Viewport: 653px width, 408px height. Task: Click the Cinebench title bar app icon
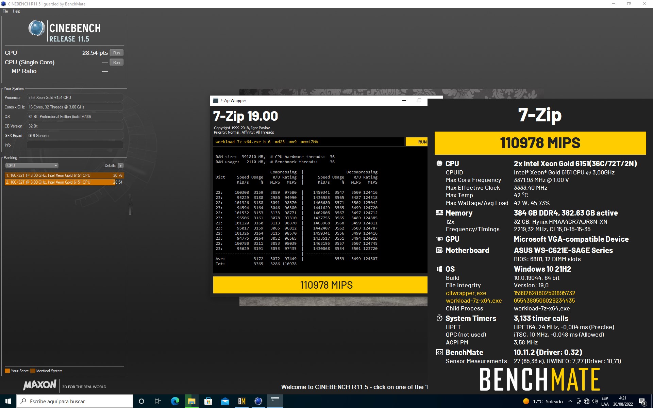pyautogui.click(x=4, y=4)
